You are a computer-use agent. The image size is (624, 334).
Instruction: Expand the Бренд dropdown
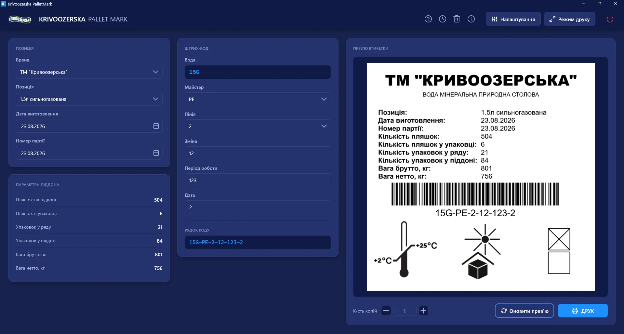pos(89,72)
